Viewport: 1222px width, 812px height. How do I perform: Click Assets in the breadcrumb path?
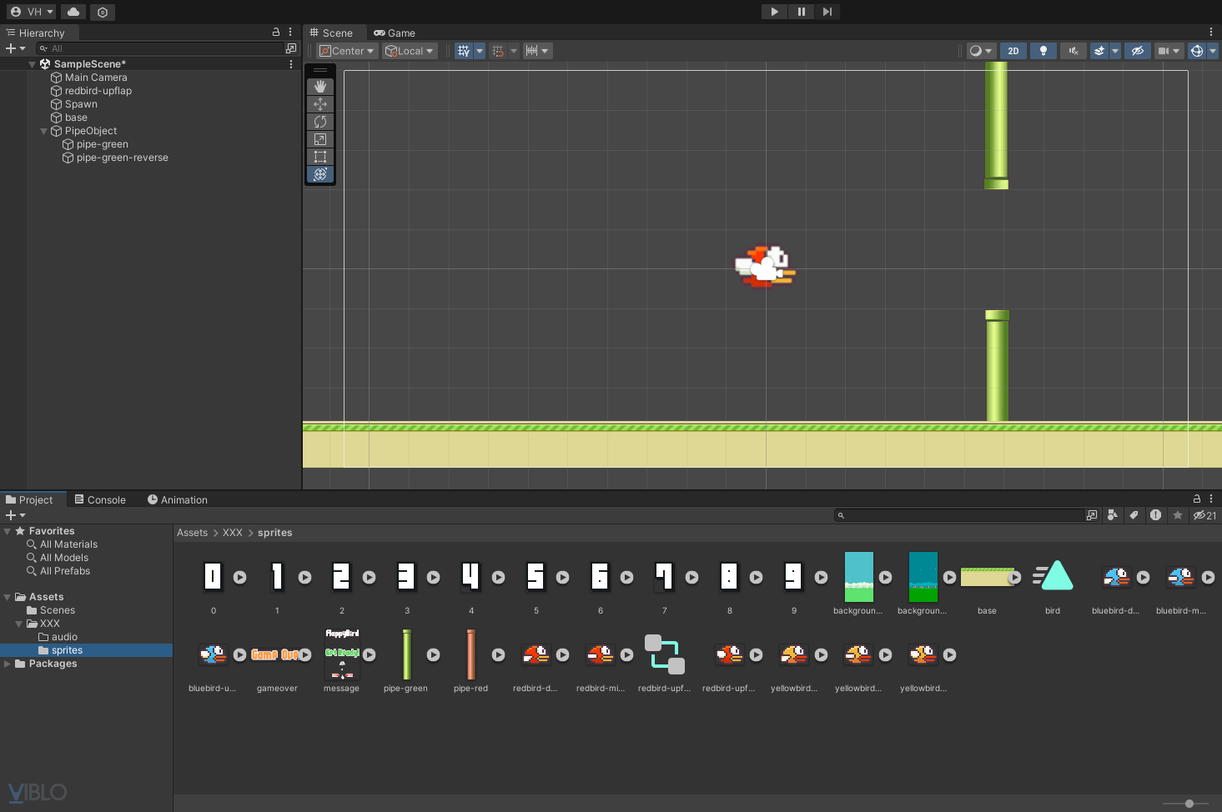192,533
